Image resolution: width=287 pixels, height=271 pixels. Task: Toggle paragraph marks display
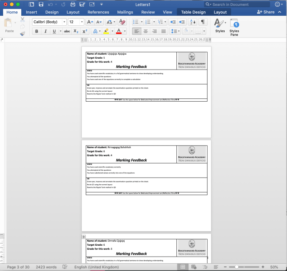(203, 22)
